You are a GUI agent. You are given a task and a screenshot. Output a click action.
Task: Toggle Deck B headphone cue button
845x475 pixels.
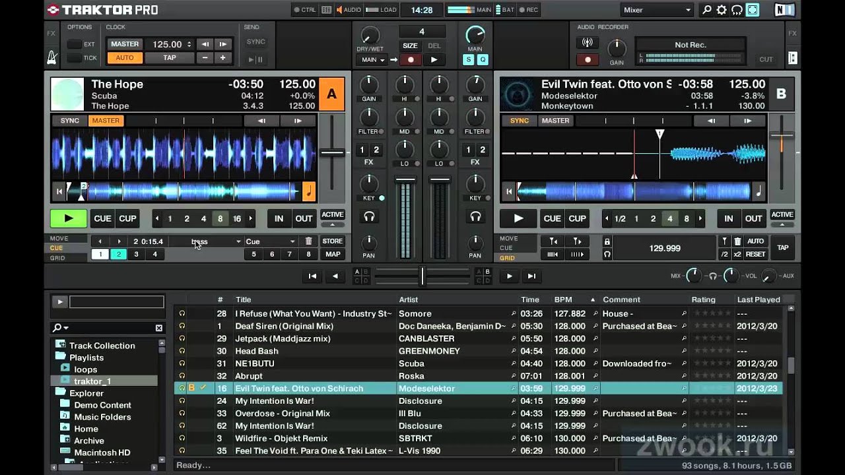[475, 216]
